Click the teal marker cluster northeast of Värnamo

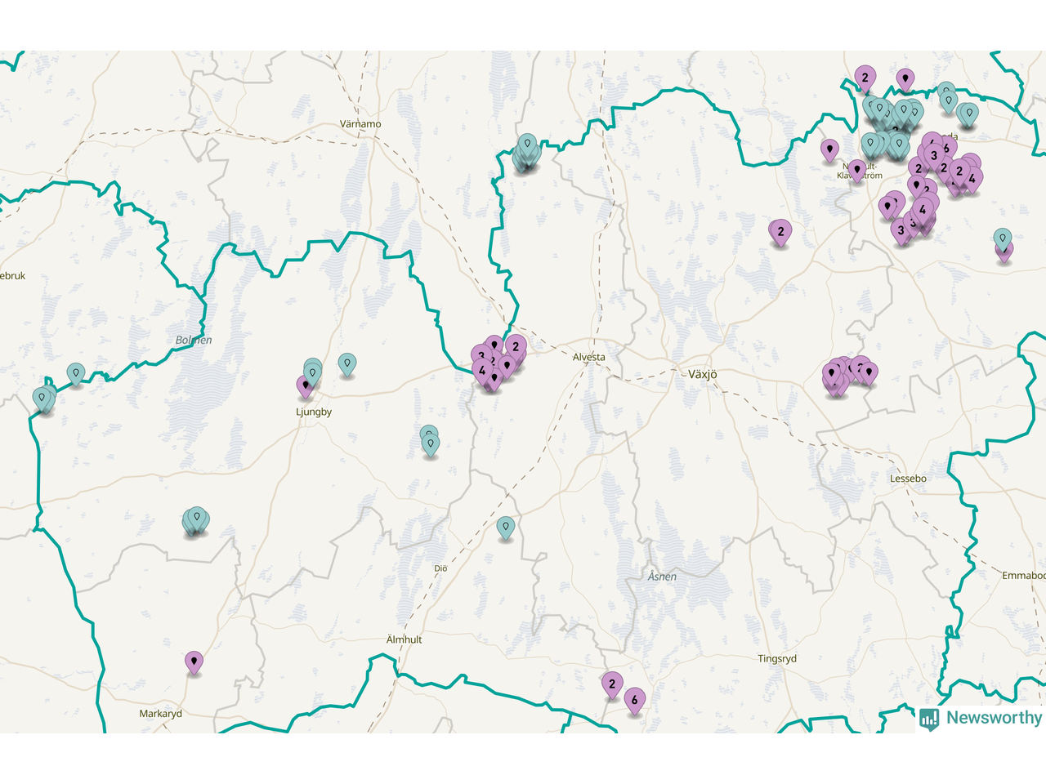[526, 153]
